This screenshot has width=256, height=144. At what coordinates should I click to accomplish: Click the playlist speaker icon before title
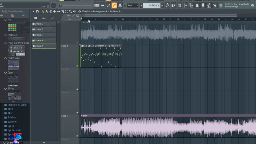pos(80,11)
